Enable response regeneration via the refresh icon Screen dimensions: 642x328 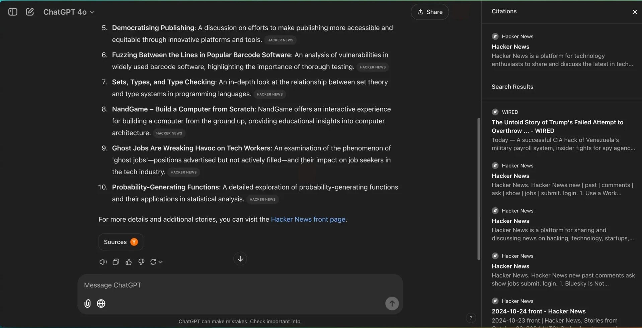point(154,262)
